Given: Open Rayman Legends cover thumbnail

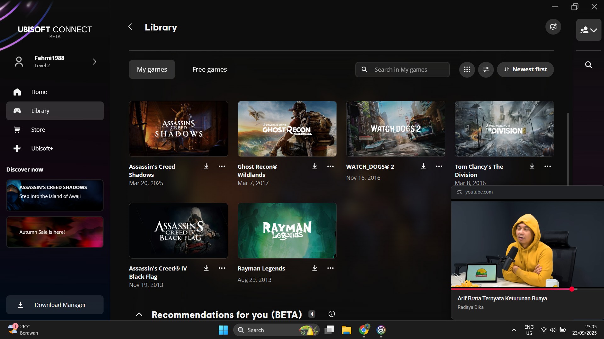Looking at the screenshot, I should [x=287, y=231].
